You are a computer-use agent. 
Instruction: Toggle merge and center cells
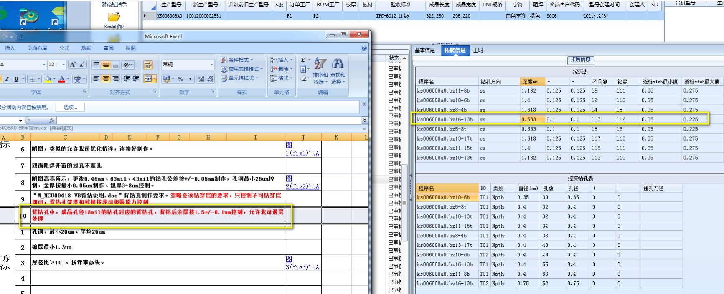tap(147, 78)
